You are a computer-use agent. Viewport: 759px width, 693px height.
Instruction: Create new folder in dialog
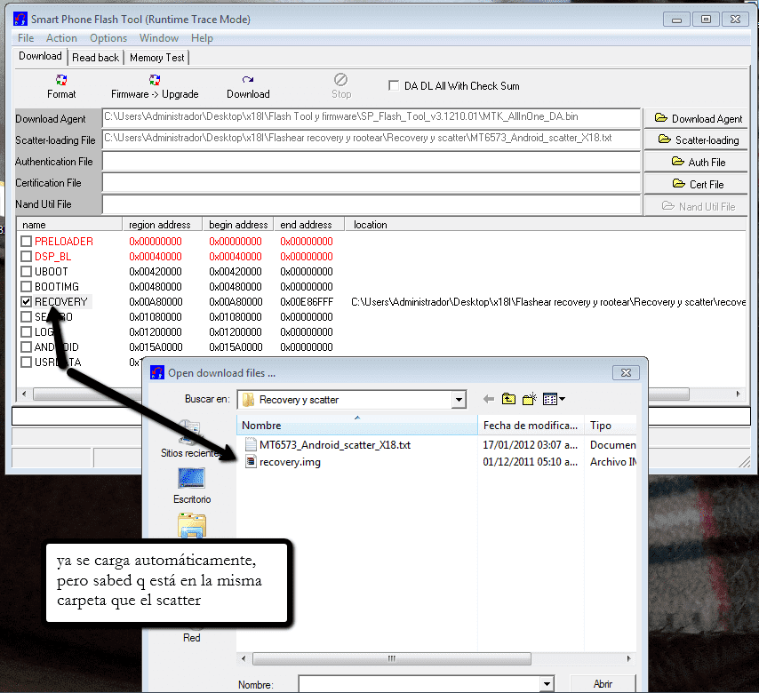(x=530, y=399)
